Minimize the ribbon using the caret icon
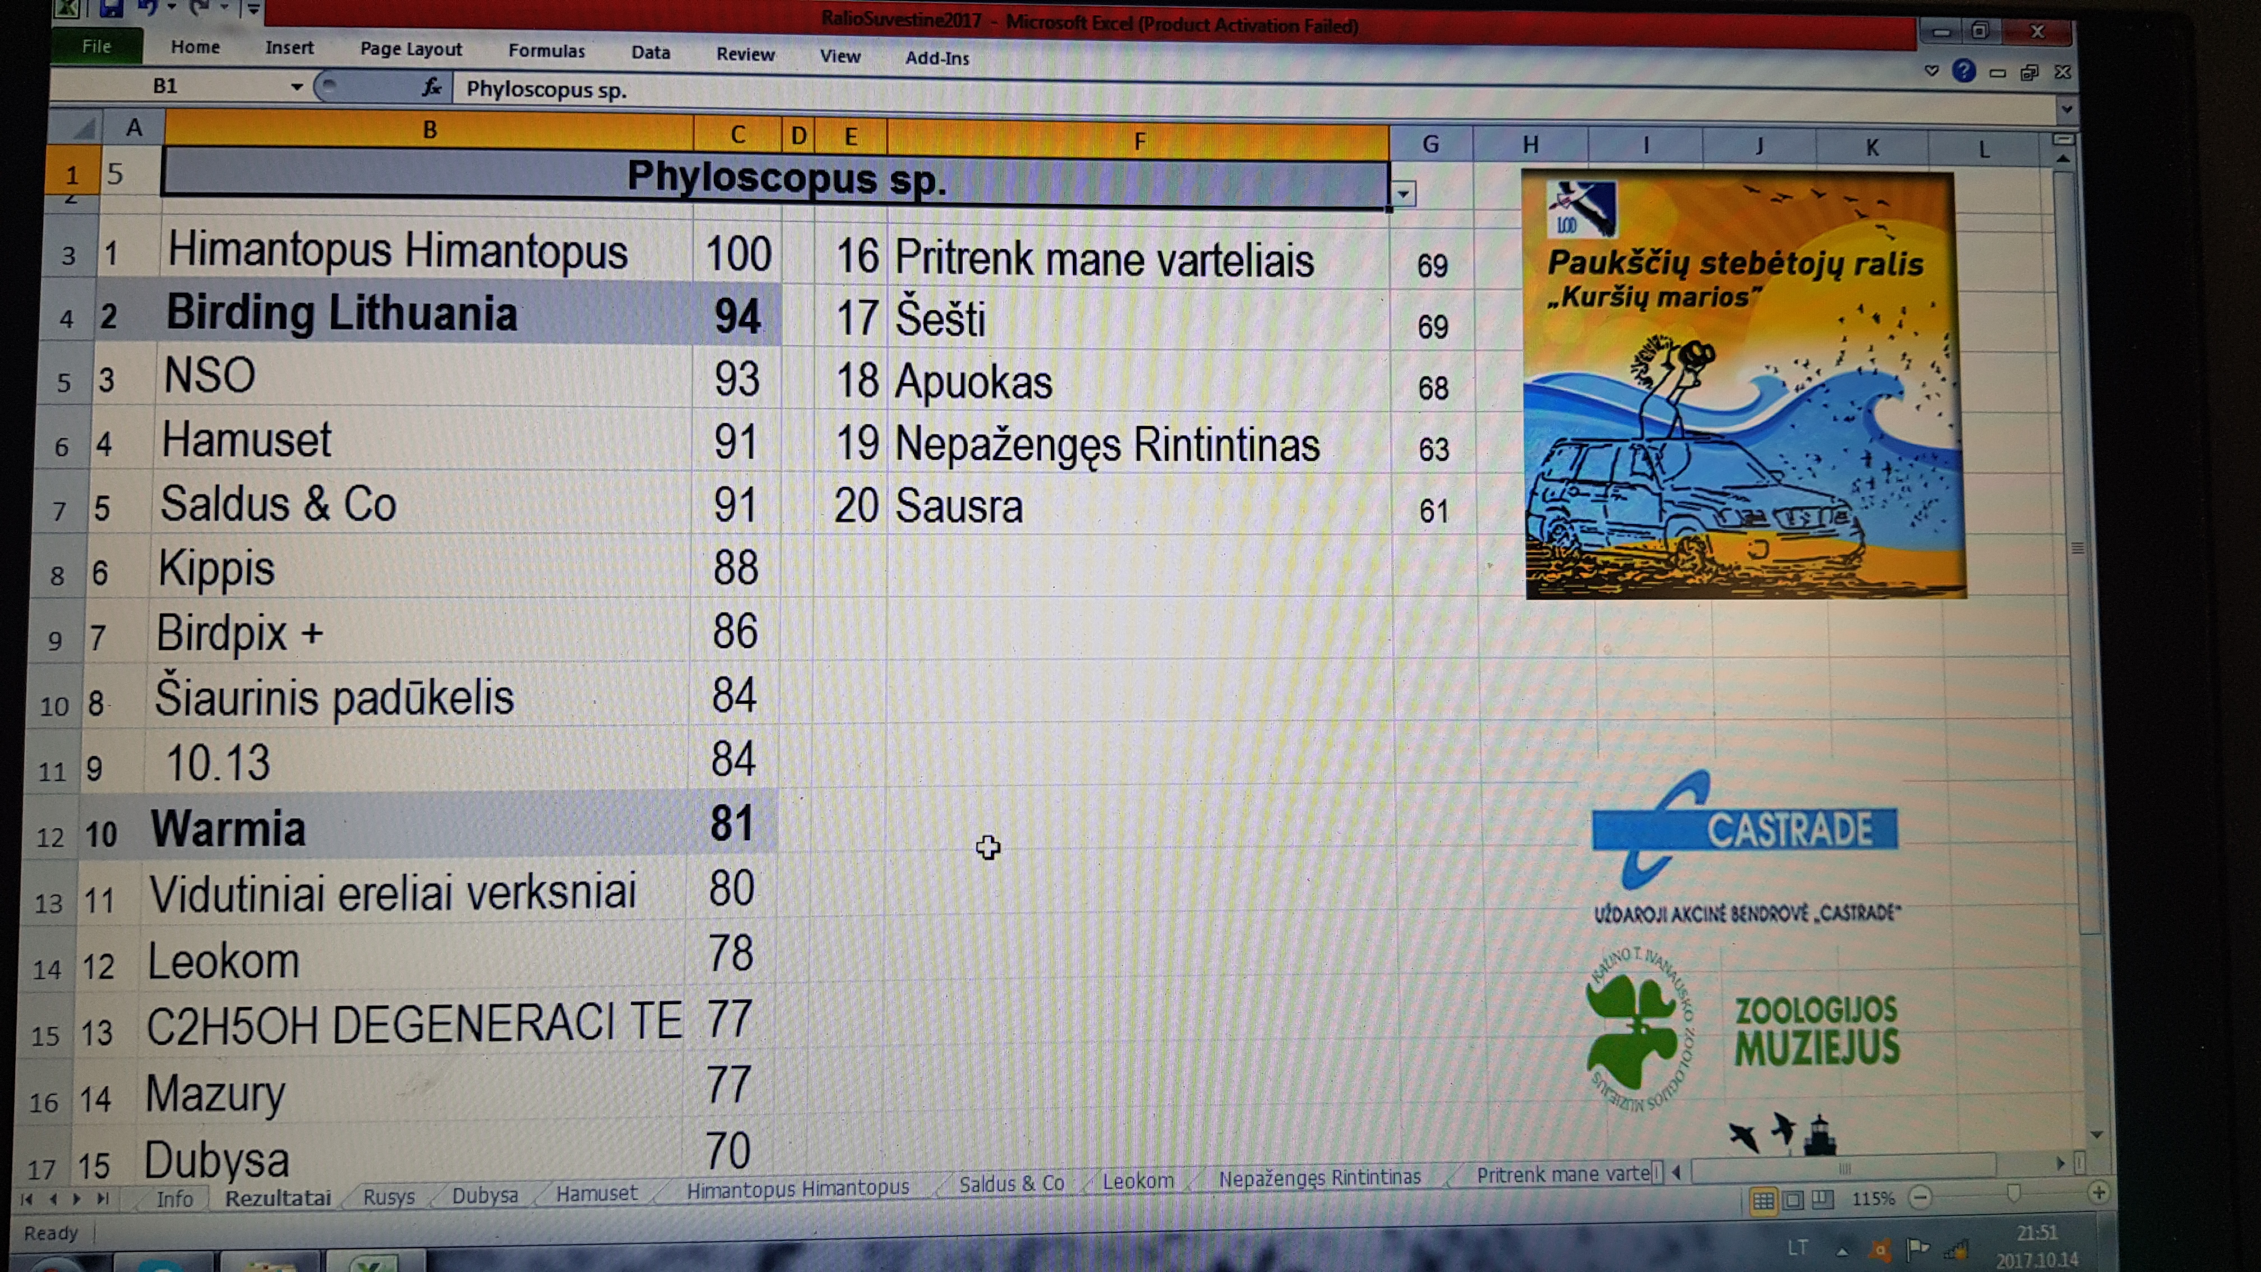2261x1272 pixels. tap(1931, 70)
